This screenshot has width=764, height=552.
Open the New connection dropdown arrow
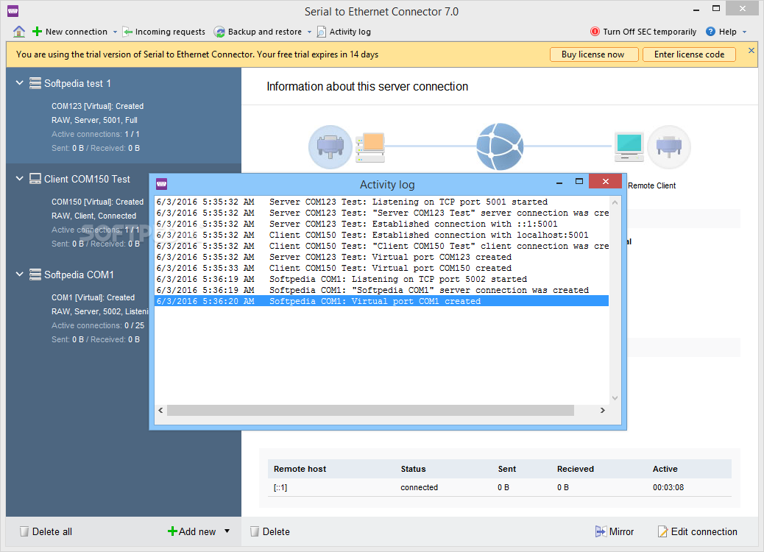(115, 32)
